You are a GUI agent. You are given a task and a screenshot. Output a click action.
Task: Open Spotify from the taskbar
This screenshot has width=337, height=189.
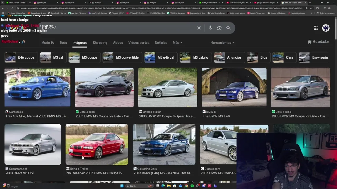(192, 186)
